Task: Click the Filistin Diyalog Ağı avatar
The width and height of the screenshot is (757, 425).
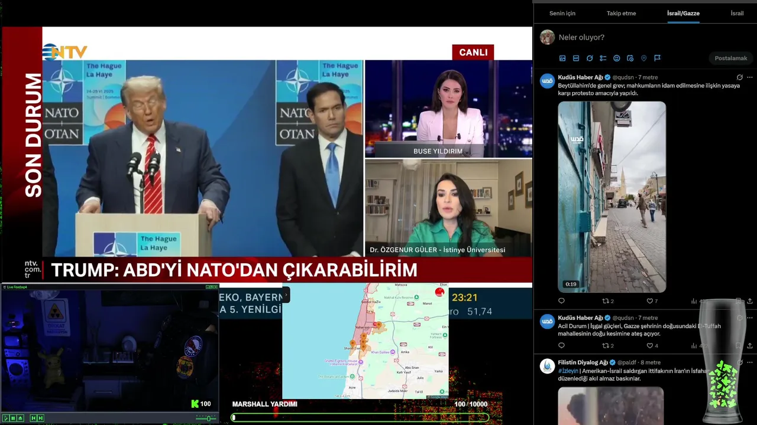Action: tap(548, 367)
